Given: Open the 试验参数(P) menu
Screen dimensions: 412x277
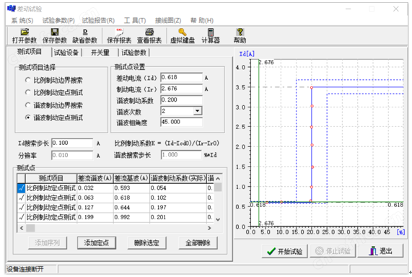Looking at the screenshot, I should 58,20.
